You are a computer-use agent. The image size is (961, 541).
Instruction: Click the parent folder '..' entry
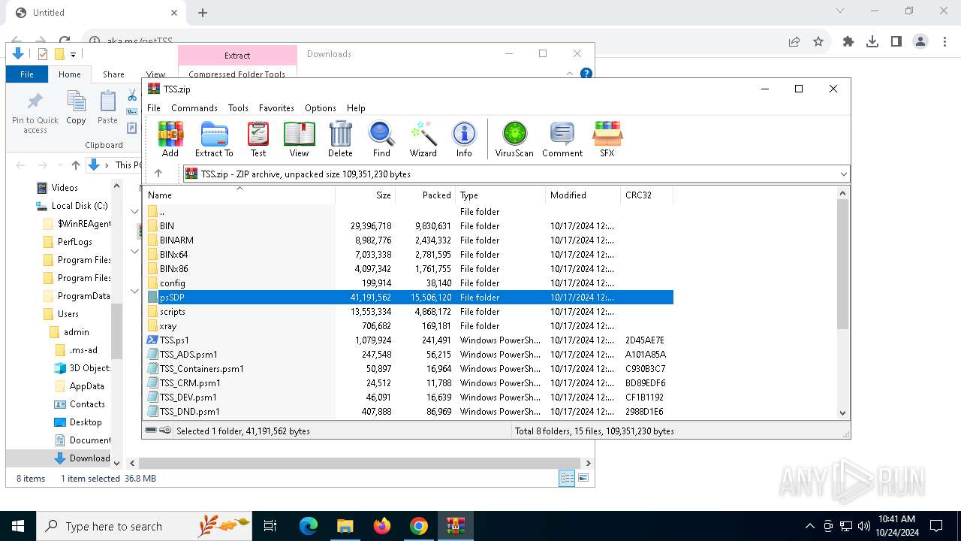(x=409, y=211)
